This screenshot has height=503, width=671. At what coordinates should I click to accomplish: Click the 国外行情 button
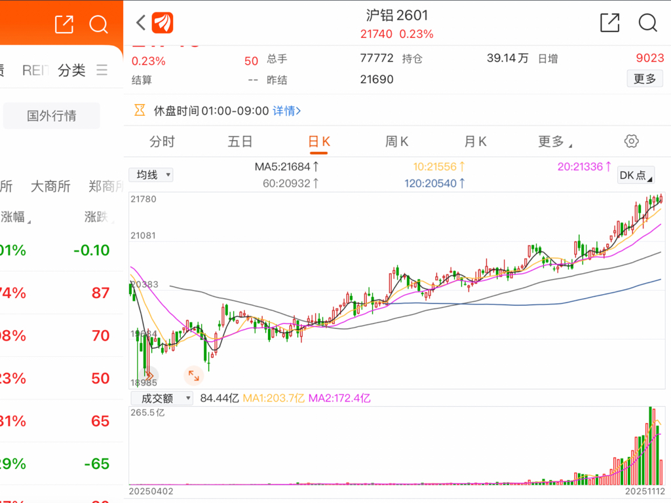pos(52,115)
